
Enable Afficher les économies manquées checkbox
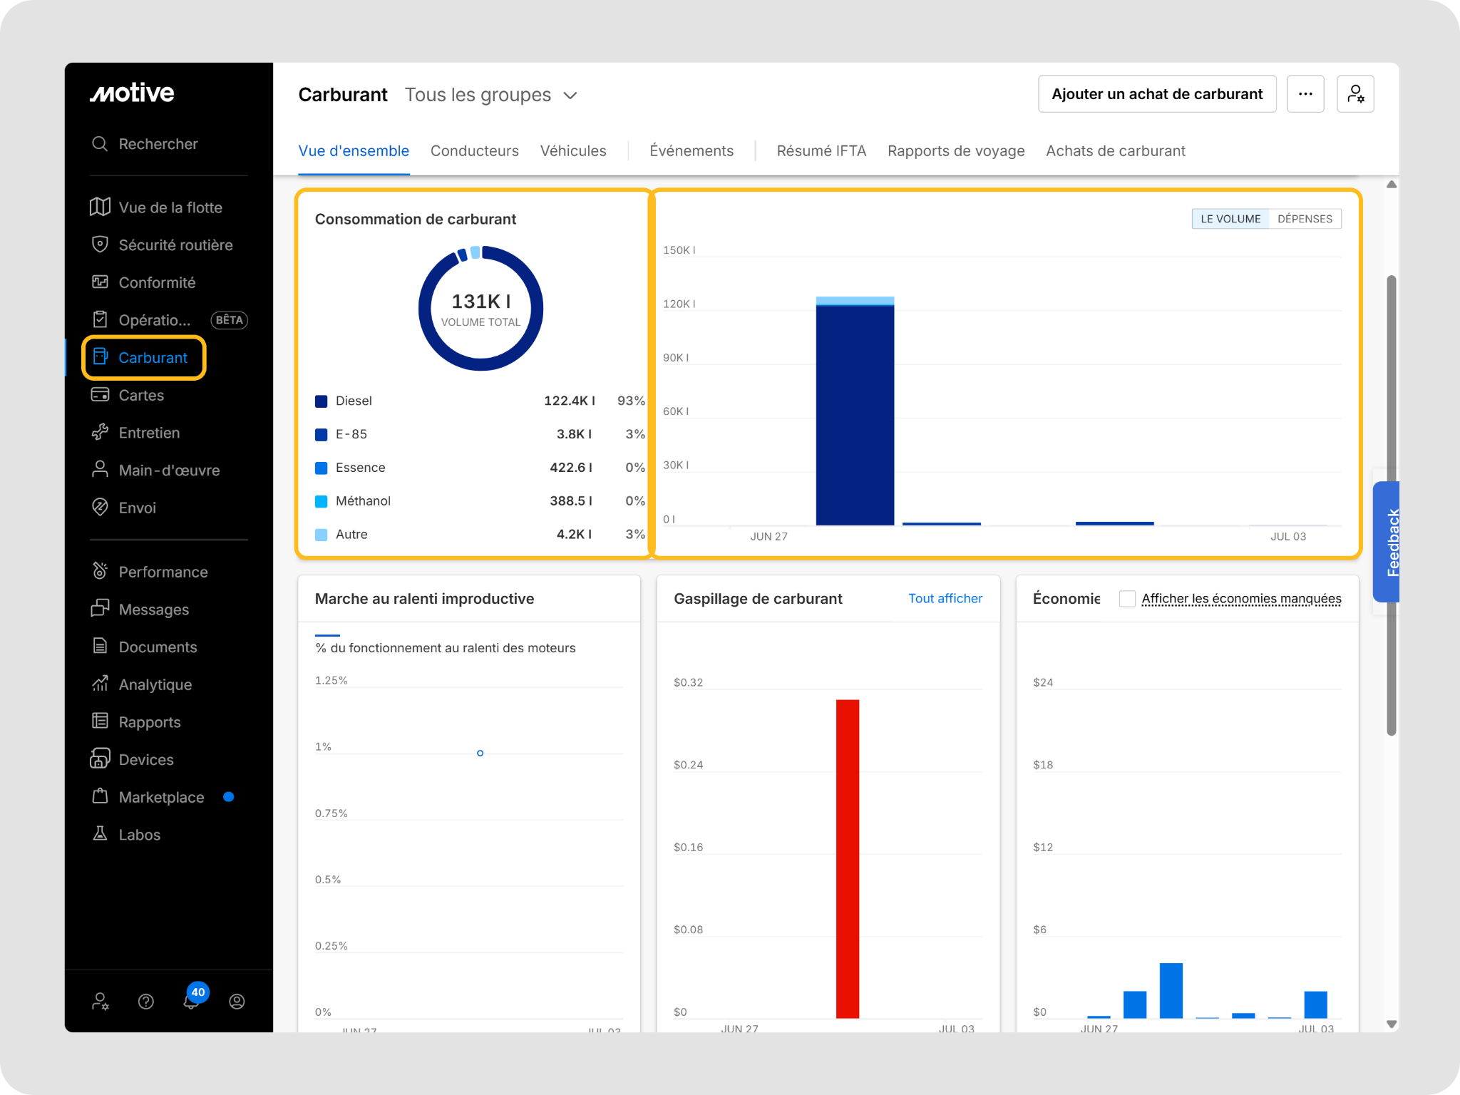(1127, 598)
